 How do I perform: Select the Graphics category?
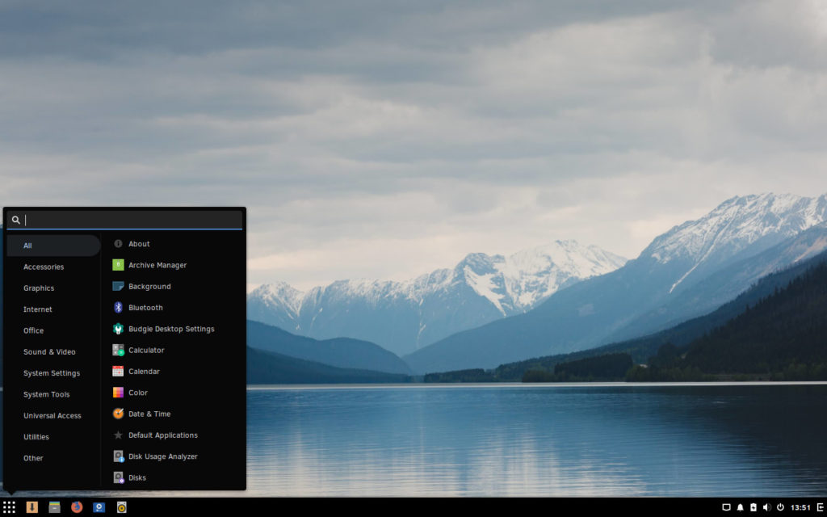[39, 288]
